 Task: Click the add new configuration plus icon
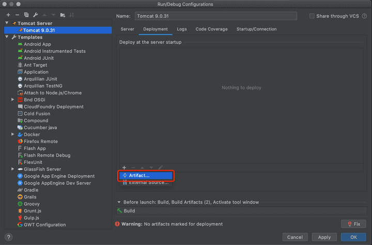tap(8, 15)
